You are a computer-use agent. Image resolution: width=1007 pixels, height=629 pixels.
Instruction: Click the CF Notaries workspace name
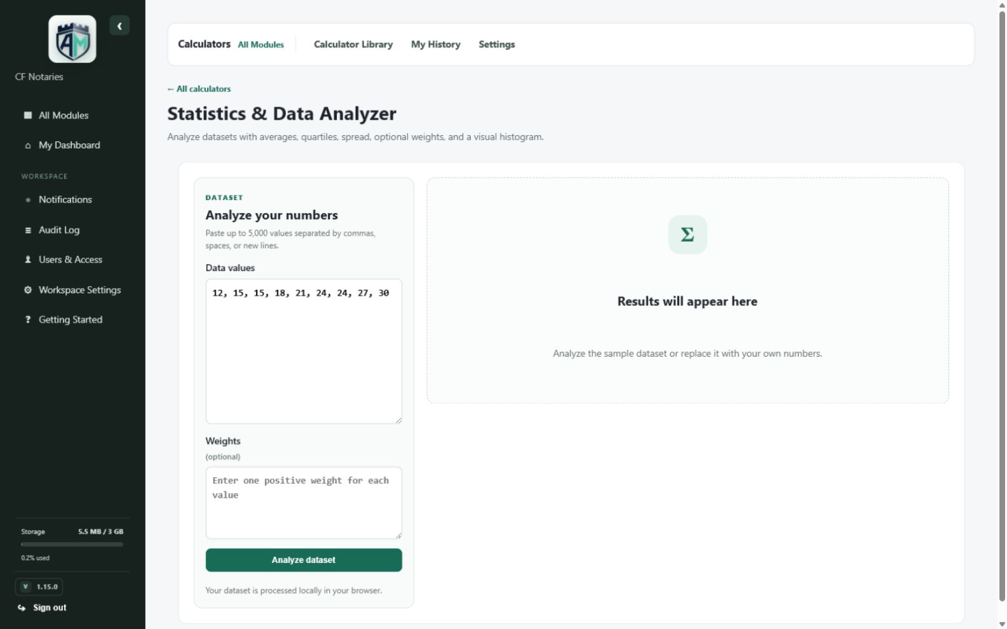39,77
